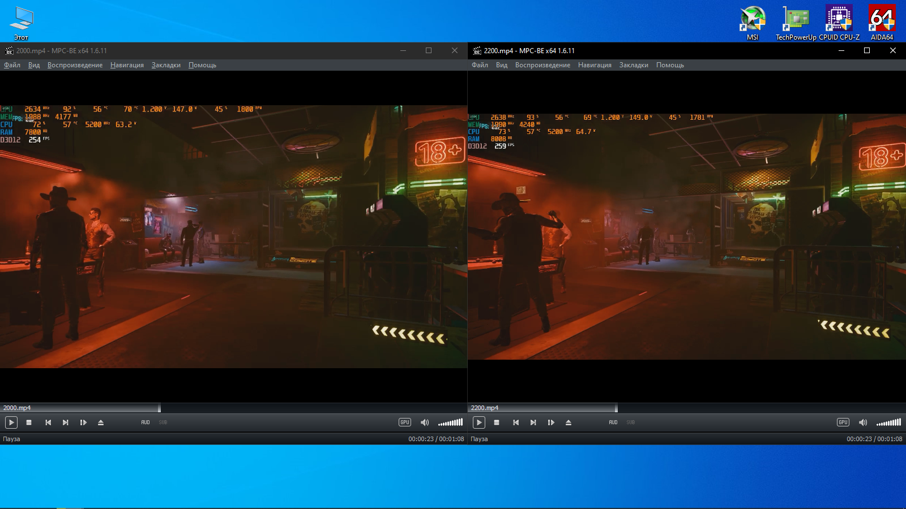Play the 2200.mp4 video
This screenshot has height=509, width=906.
click(x=479, y=422)
